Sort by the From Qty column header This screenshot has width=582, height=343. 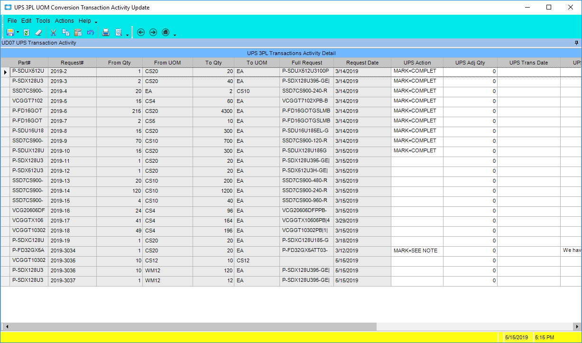click(x=119, y=63)
